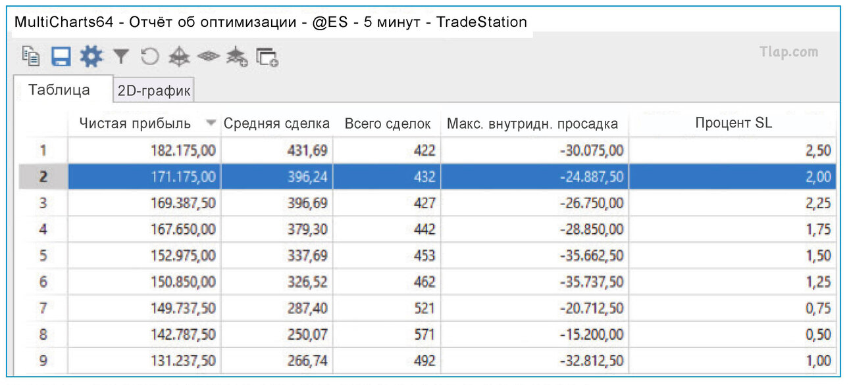Sort by Процент SL column header
This screenshot has width=849, height=385.
[733, 124]
